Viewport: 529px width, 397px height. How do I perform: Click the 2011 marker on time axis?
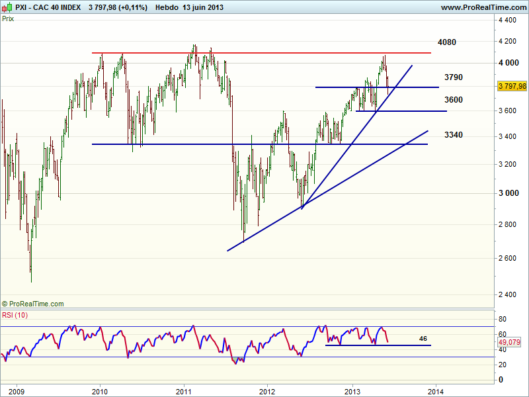pyautogui.click(x=183, y=390)
